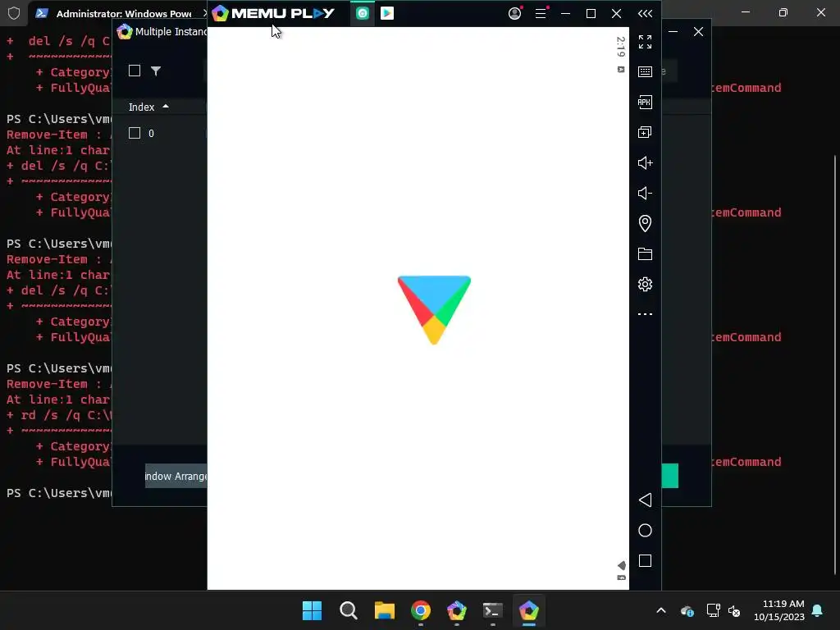Tick the checkbox for instance 0
This screenshot has width=840, height=630.
click(135, 133)
